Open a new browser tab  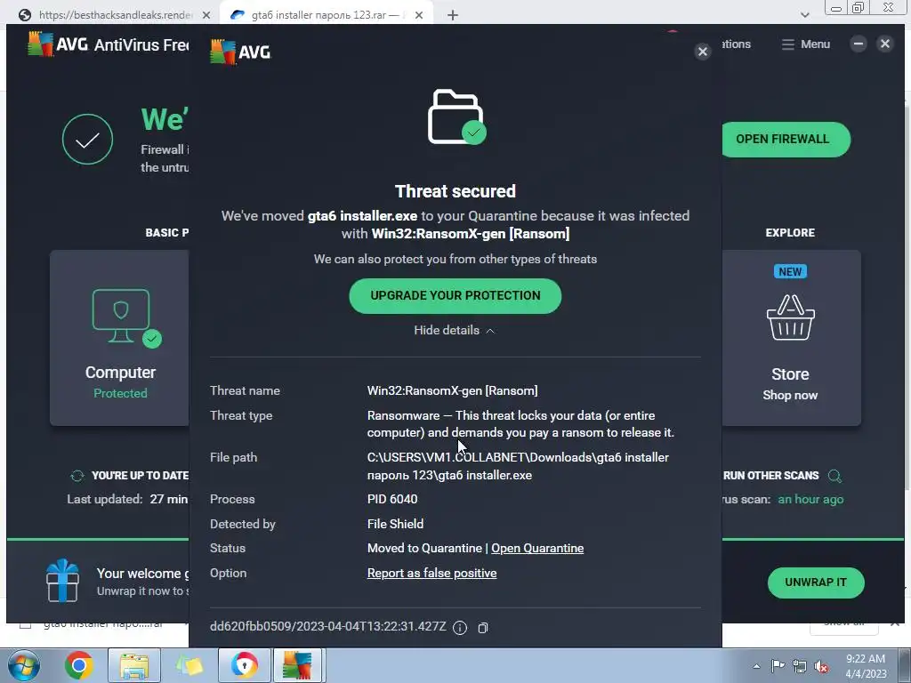453,15
